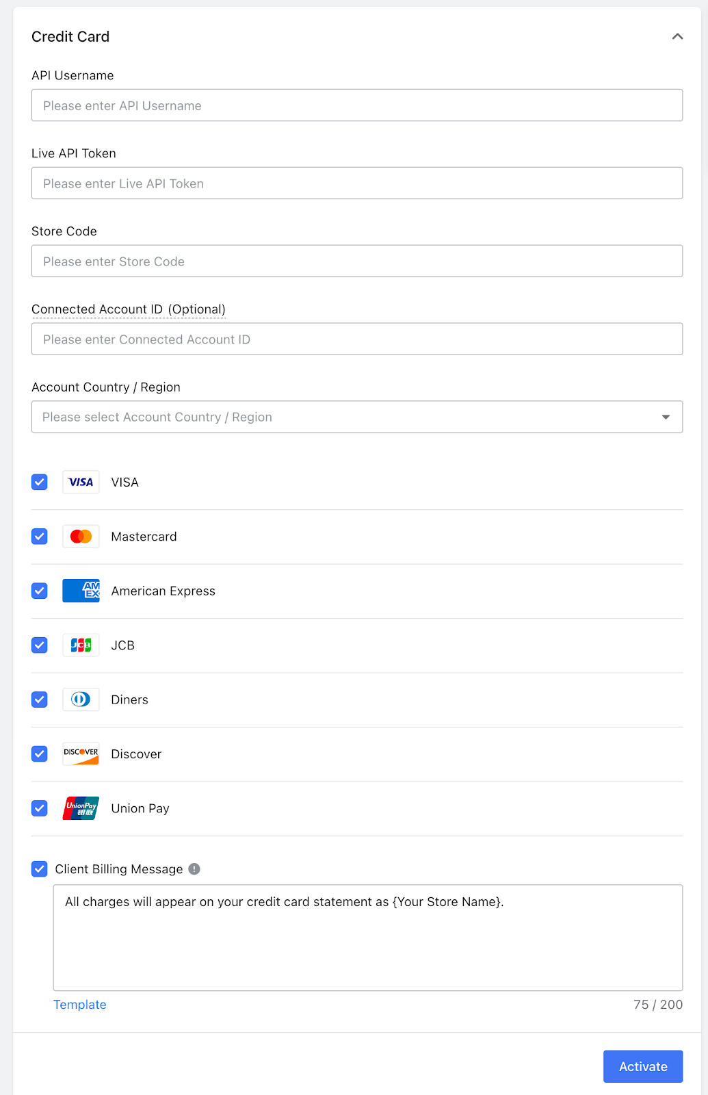Click the Diners card logo icon

pyautogui.click(x=81, y=699)
